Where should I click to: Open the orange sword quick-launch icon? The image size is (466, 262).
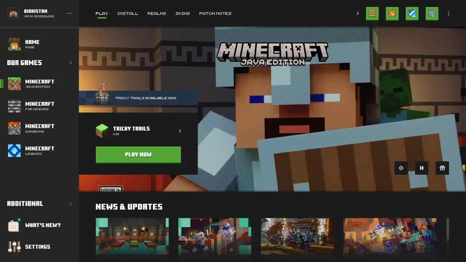click(x=392, y=14)
